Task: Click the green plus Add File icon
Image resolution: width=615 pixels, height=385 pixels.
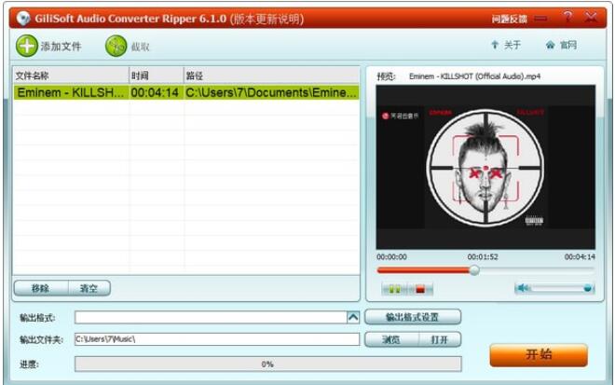Action: click(27, 46)
